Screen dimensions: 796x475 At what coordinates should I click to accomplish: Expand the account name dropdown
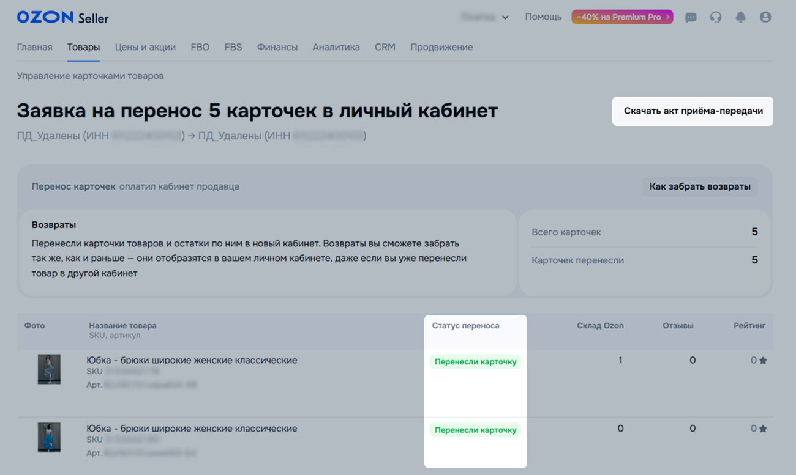[486, 17]
